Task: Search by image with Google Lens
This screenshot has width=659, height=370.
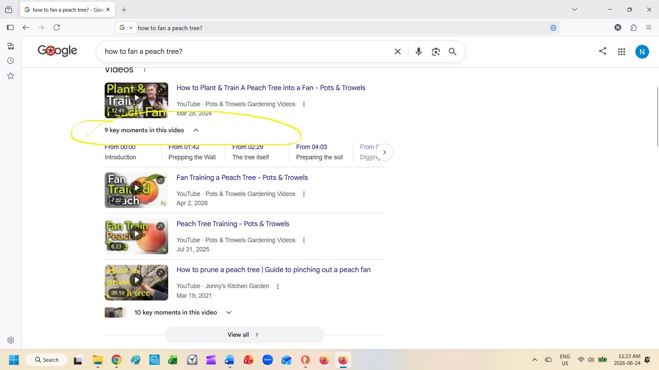Action: click(x=436, y=51)
